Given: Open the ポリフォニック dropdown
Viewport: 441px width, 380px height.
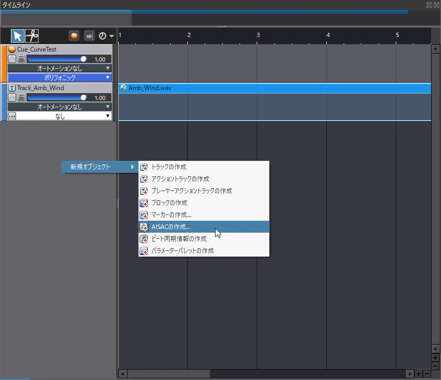Looking at the screenshot, I should tap(59, 78).
